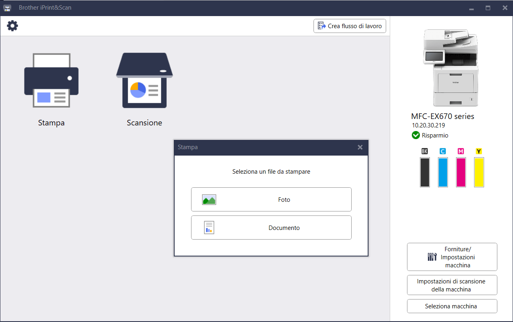Click the Stampa printer icon
Viewport: 513px width, 322px height.
pos(51,80)
